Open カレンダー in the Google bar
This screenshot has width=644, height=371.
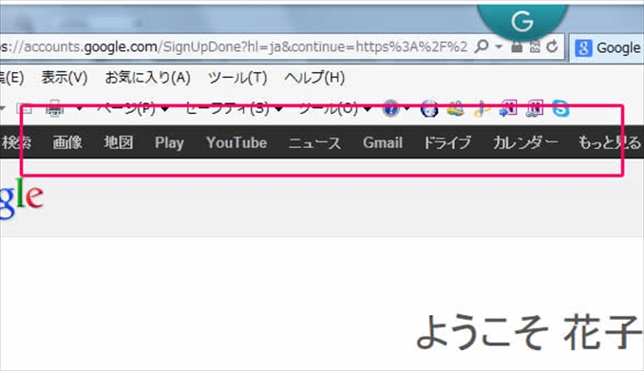525,142
